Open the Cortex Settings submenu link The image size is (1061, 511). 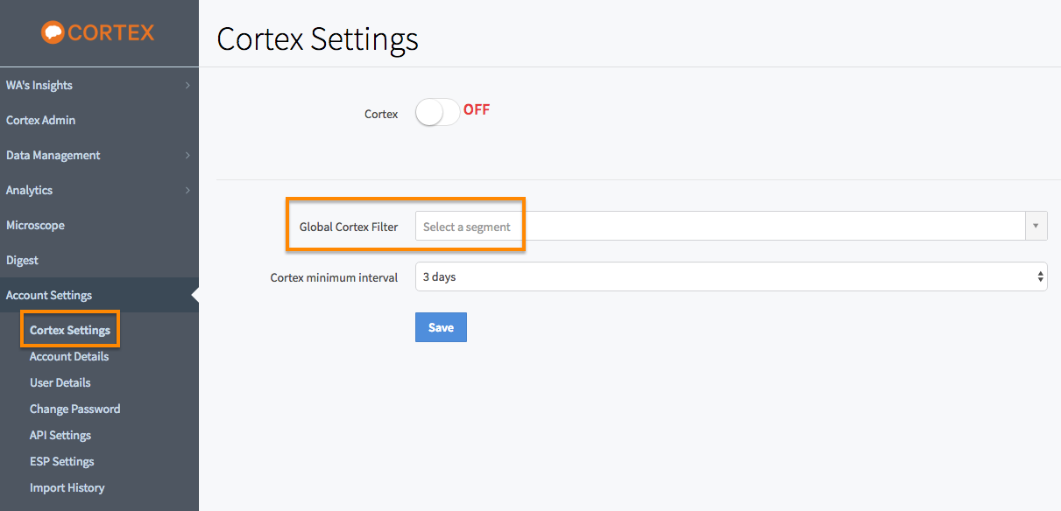coord(70,330)
